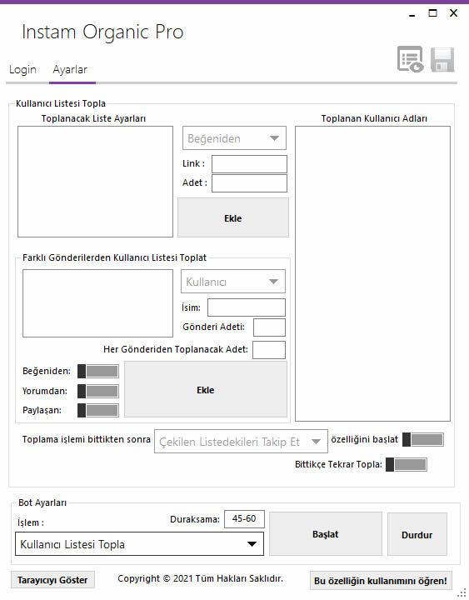The height and width of the screenshot is (600, 469).
Task: Minimize the Instam Organic Pro window
Action: (x=412, y=14)
